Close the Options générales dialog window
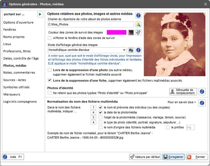The height and width of the screenshot is (166, 210). click(x=205, y=4)
